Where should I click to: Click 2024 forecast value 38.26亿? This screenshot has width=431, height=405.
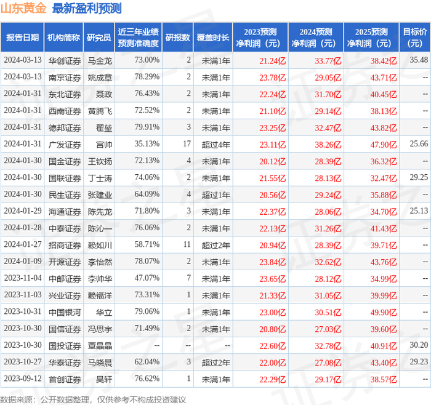[328, 145]
